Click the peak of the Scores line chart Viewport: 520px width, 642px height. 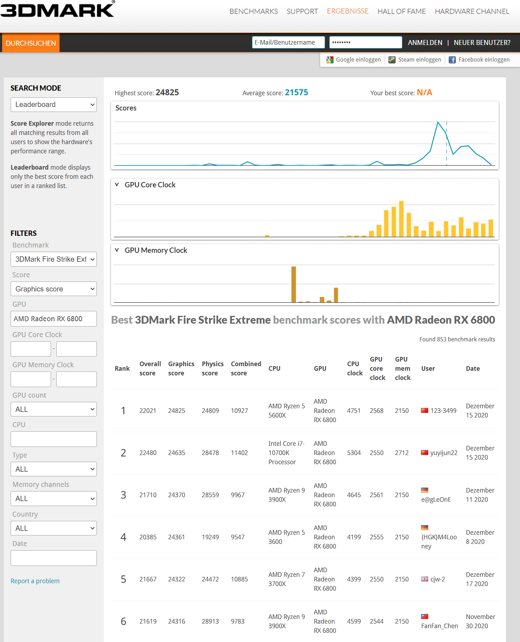438,122
